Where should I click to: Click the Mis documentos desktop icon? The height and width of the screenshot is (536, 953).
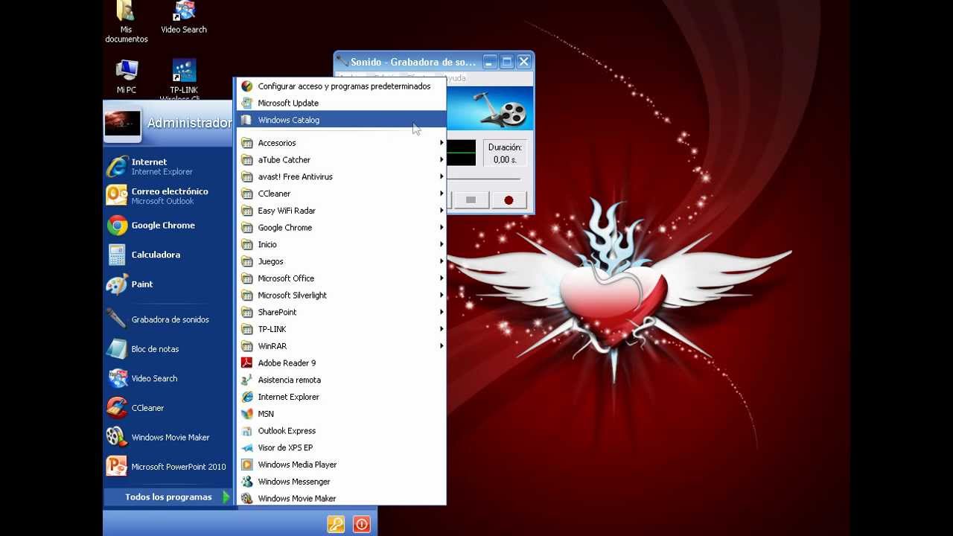127,22
